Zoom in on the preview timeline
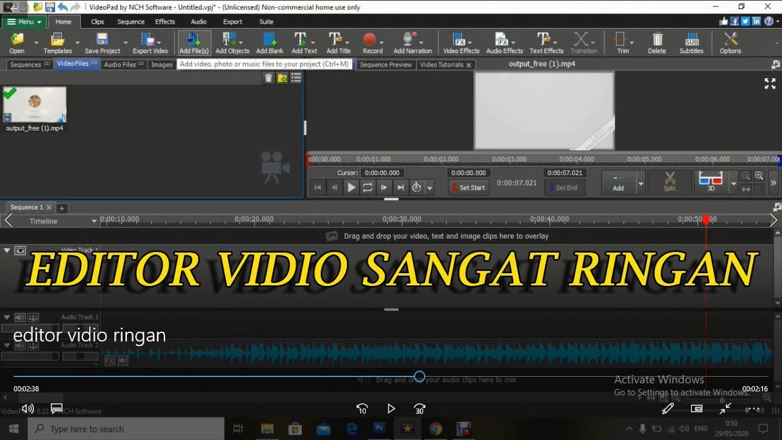 pos(759,176)
